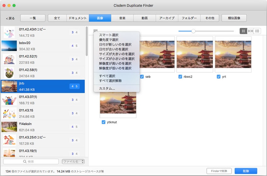The image size is (267, 176).
Task: Choose カスタム... from the selection menu
Action: pyautogui.click(x=107, y=89)
